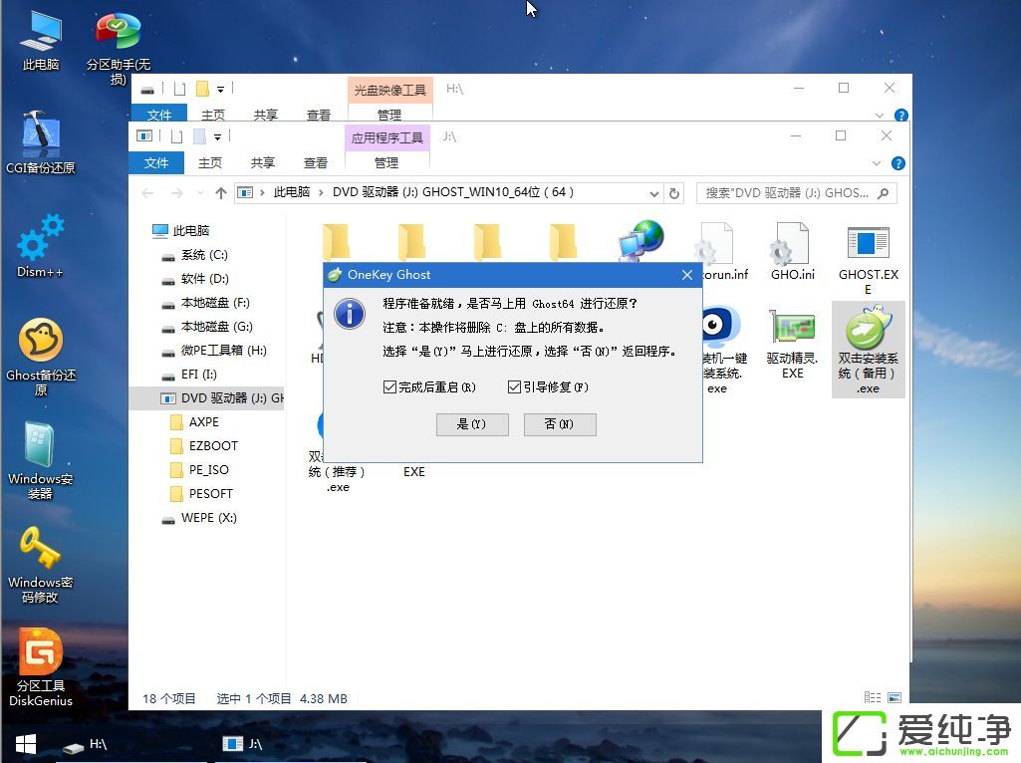The width and height of the screenshot is (1021, 763).
Task: Uncheck 完成后重启 option
Action: click(390, 386)
